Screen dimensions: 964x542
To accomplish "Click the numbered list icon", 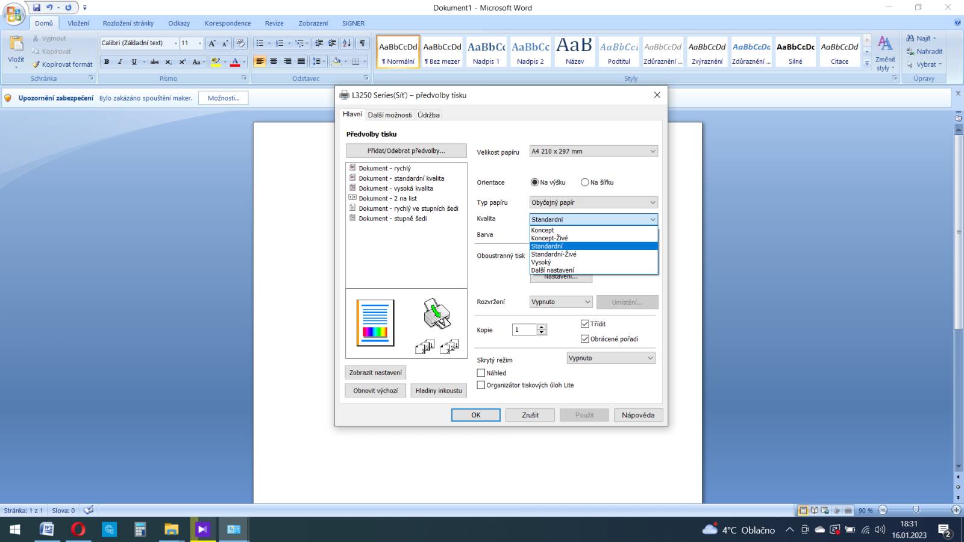I will [x=280, y=43].
